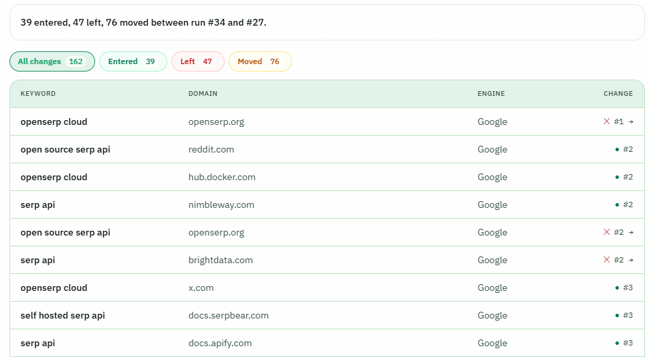
Task: Click the nimbleway.com domain cell
Action: point(221,204)
